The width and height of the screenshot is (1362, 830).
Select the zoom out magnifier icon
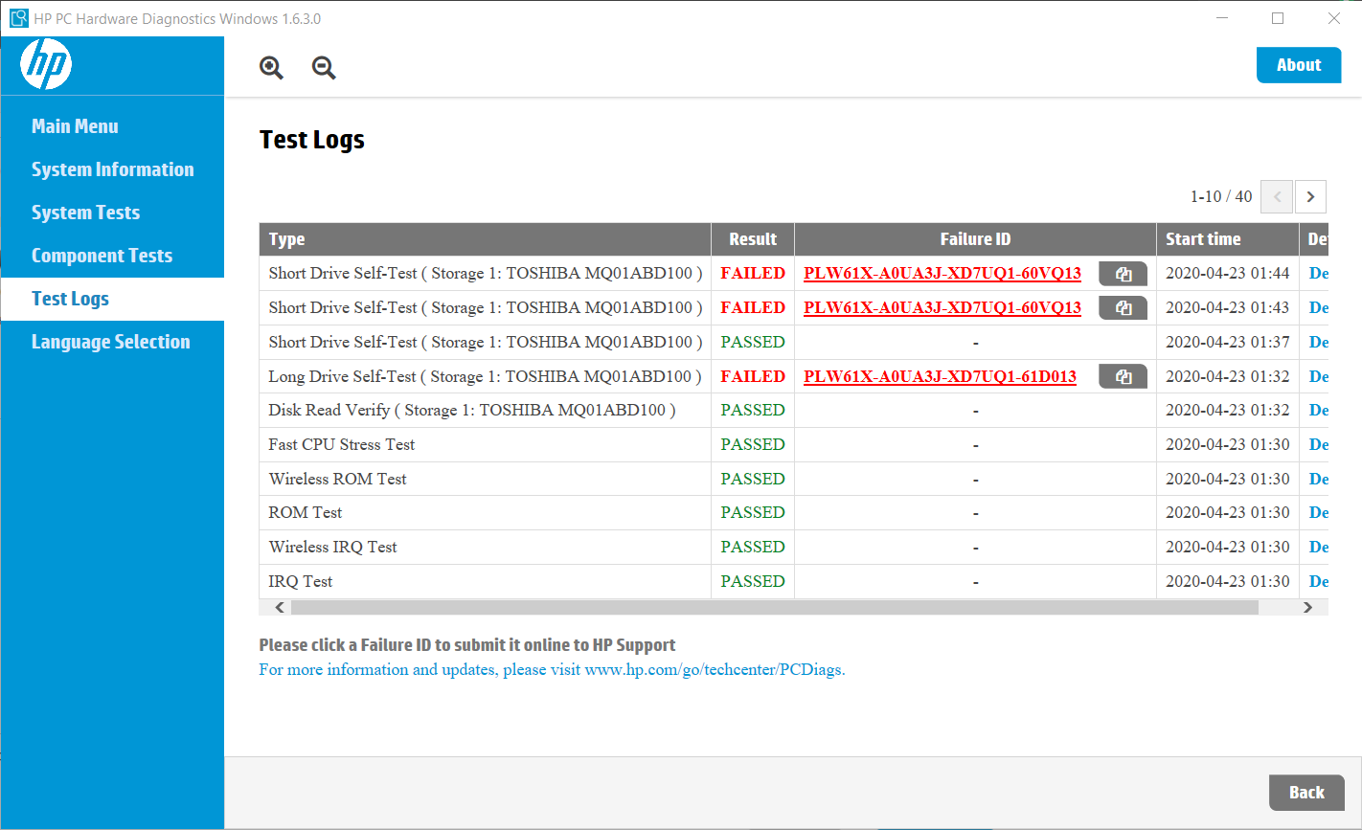pyautogui.click(x=323, y=68)
